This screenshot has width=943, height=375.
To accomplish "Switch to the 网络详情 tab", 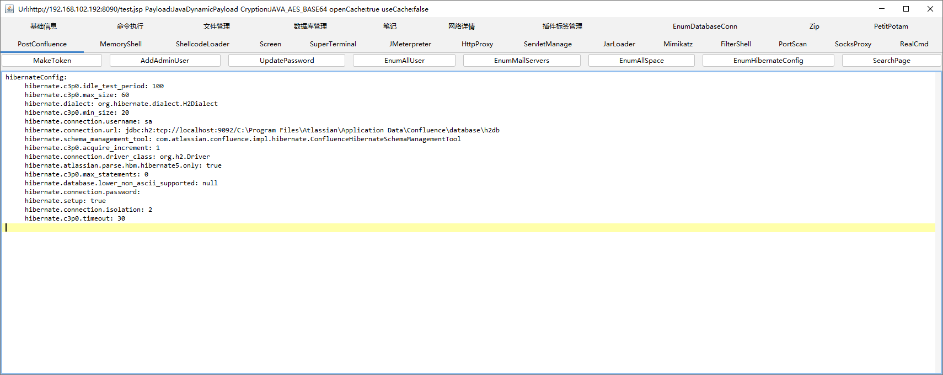I will click(x=461, y=26).
